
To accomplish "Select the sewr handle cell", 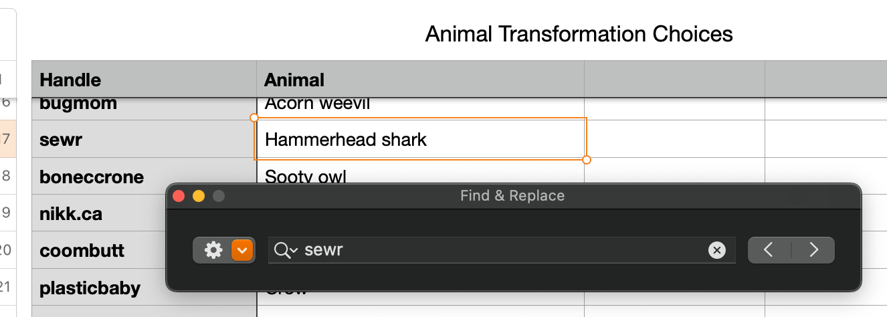I will pos(144,139).
